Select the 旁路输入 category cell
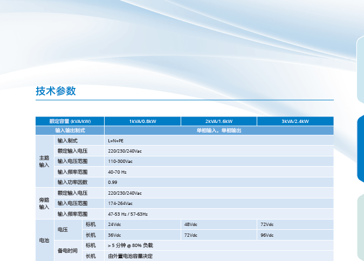The width and height of the screenshot is (364, 261). 44,203
